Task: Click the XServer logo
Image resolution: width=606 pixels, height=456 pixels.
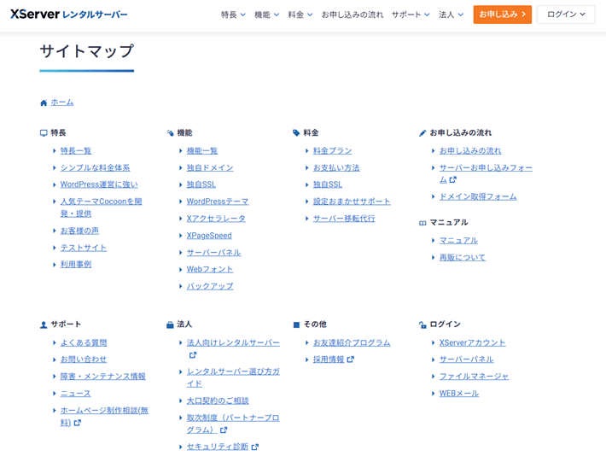Action: [69, 15]
